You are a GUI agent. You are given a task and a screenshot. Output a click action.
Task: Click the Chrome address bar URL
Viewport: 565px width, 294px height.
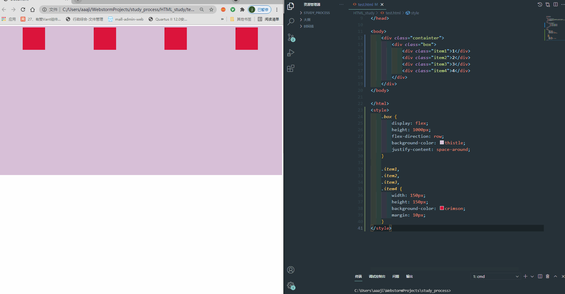point(128,10)
